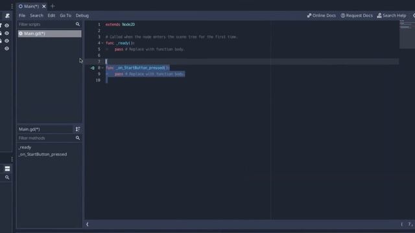Click the script icon left of File menu
Screen dimensions: 415x233
[x=7, y=16]
